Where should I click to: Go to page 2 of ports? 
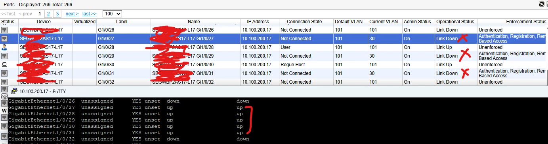(48, 14)
